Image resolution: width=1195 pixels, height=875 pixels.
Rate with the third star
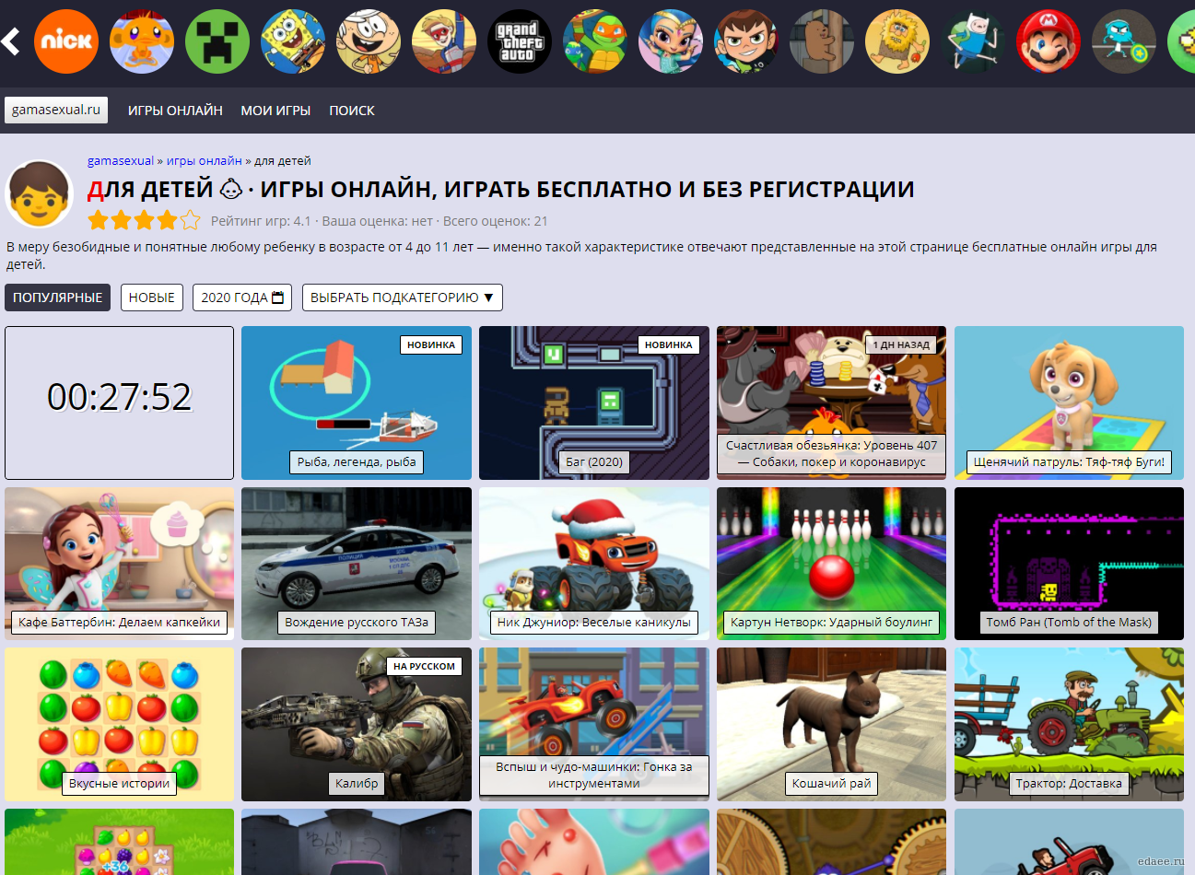pyautogui.click(x=144, y=220)
